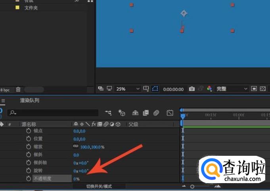This screenshot has width=270, height=191.
Task: Click the constrain proportions link icon
Action: [x=76, y=146]
